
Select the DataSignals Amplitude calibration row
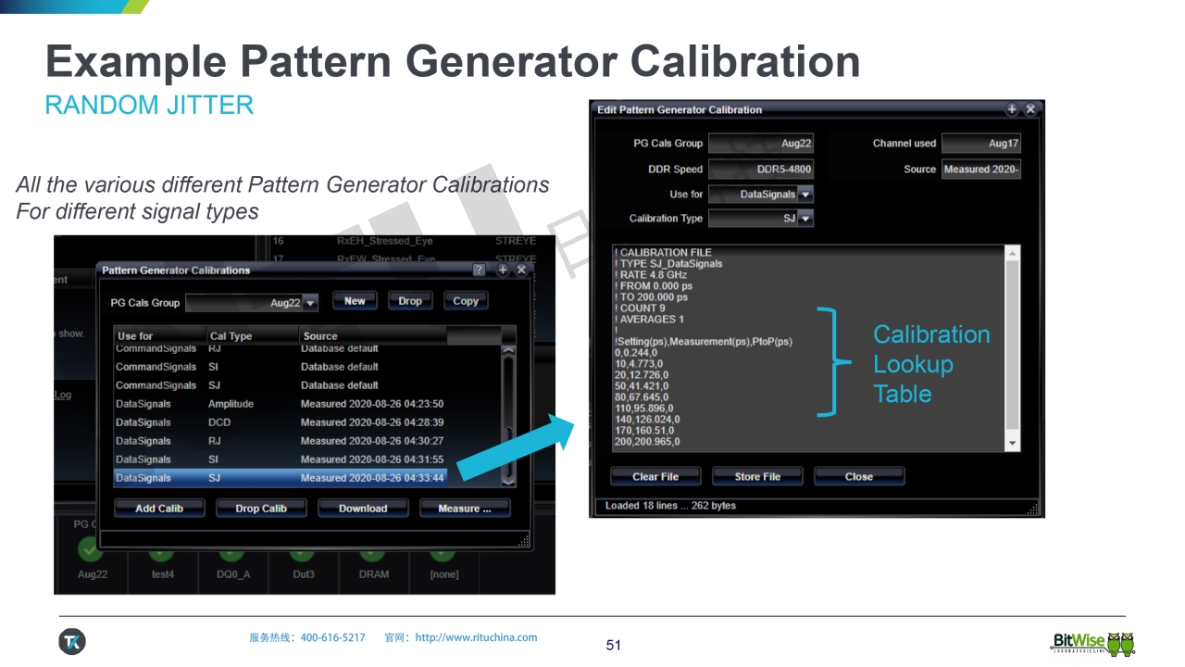click(x=280, y=404)
